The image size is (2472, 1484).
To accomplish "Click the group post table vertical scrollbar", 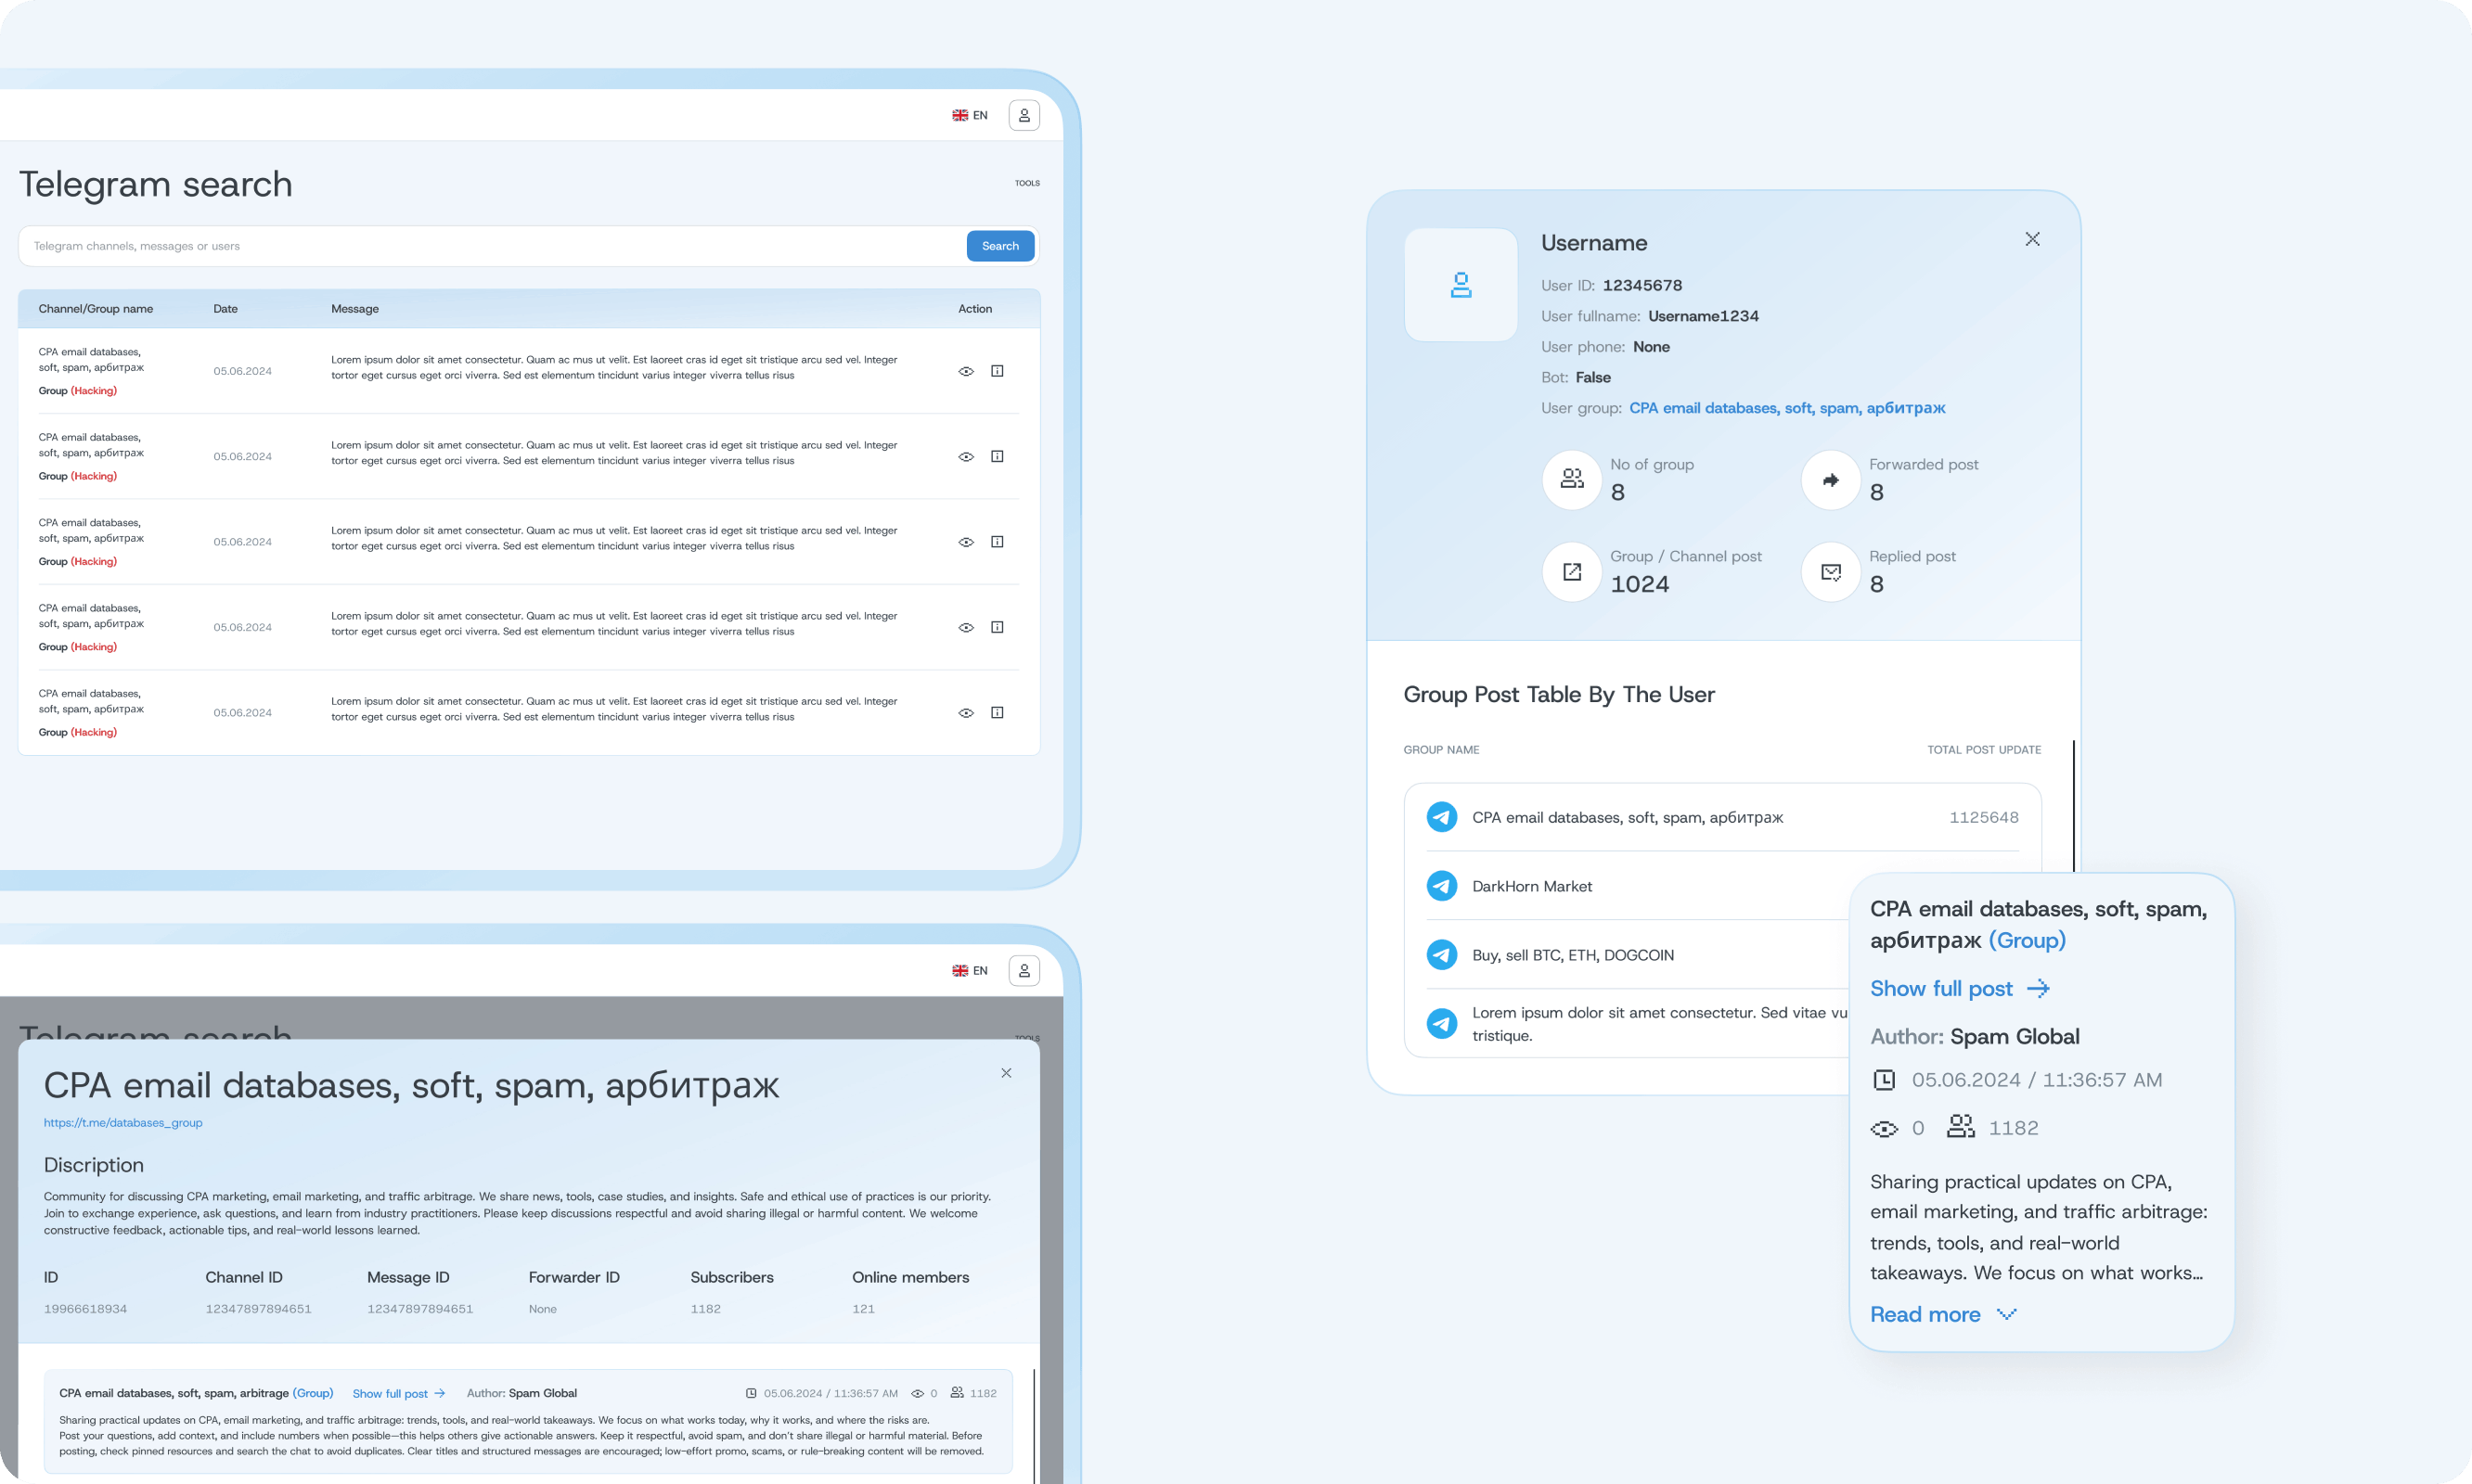I will click(x=2073, y=805).
